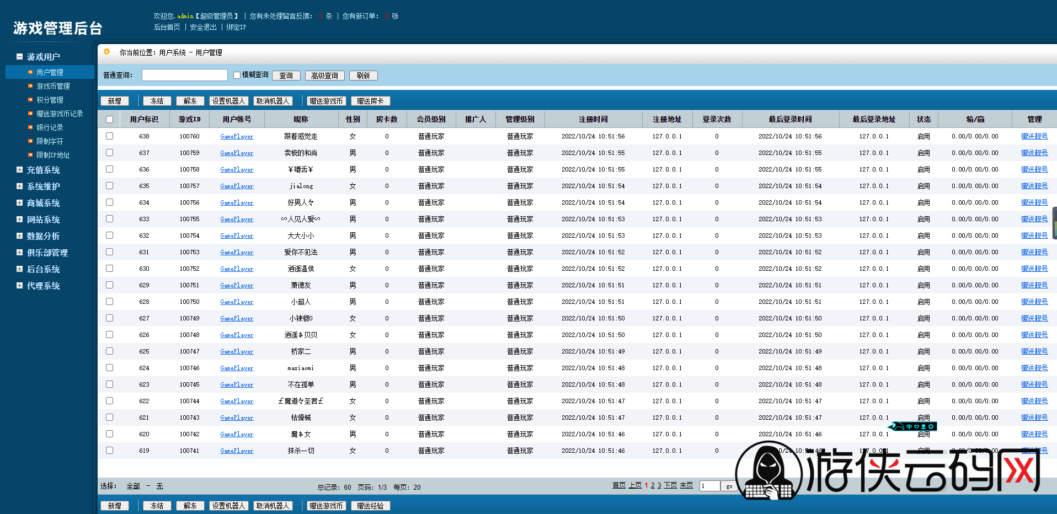
Task: Focus the 普通查询 search field
Action: (185, 75)
